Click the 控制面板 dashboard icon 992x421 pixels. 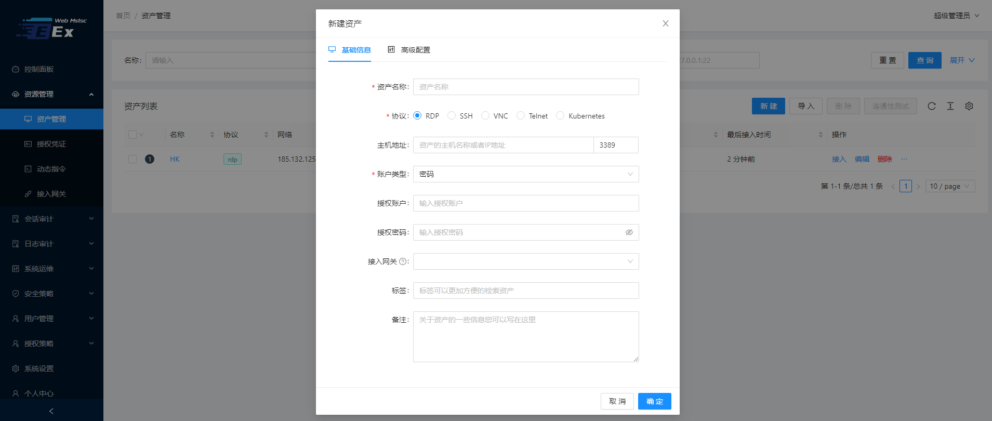tap(16, 69)
